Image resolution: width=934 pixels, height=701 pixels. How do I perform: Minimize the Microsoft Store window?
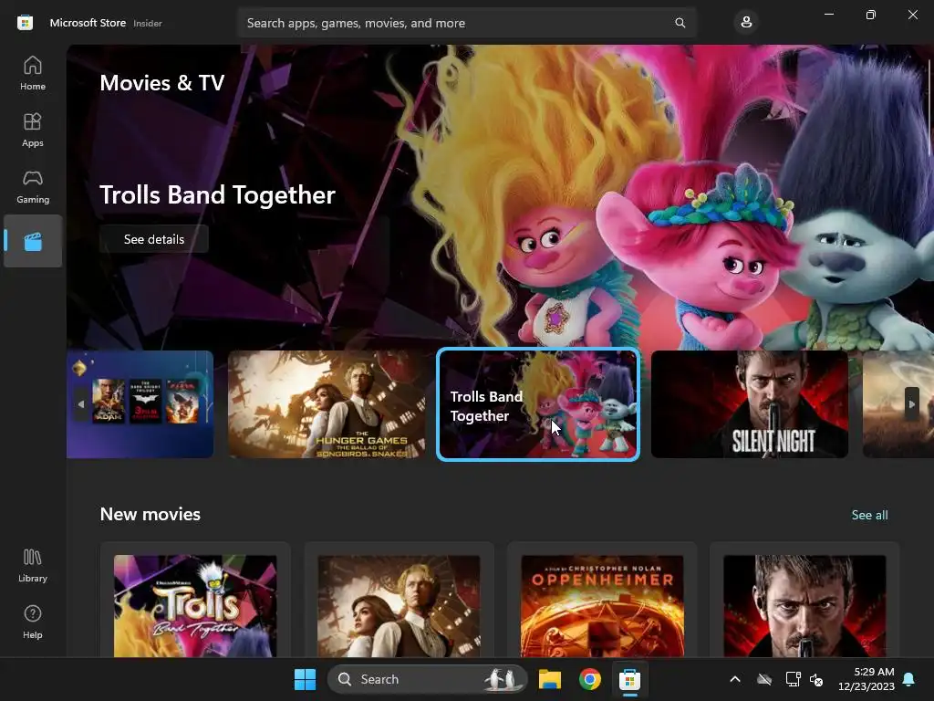828,14
